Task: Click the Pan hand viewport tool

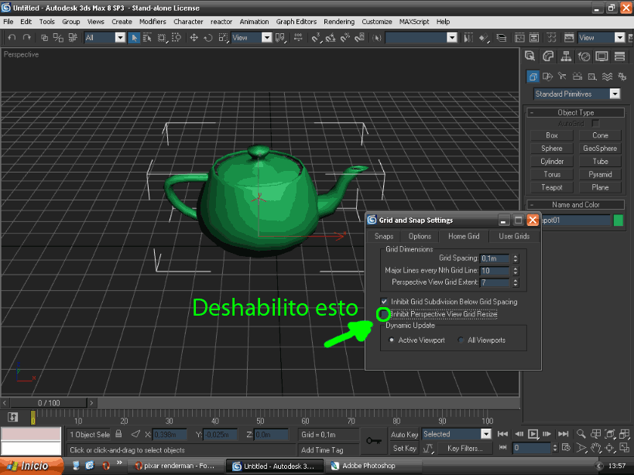Action: [595, 448]
